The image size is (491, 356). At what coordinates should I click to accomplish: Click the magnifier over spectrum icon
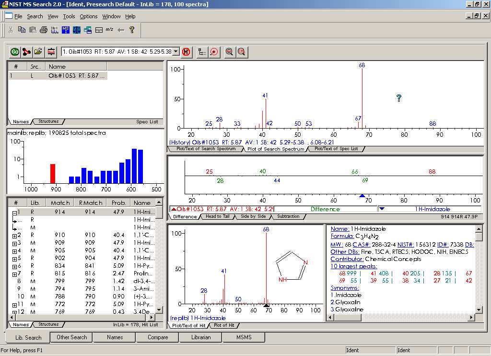pos(230,52)
